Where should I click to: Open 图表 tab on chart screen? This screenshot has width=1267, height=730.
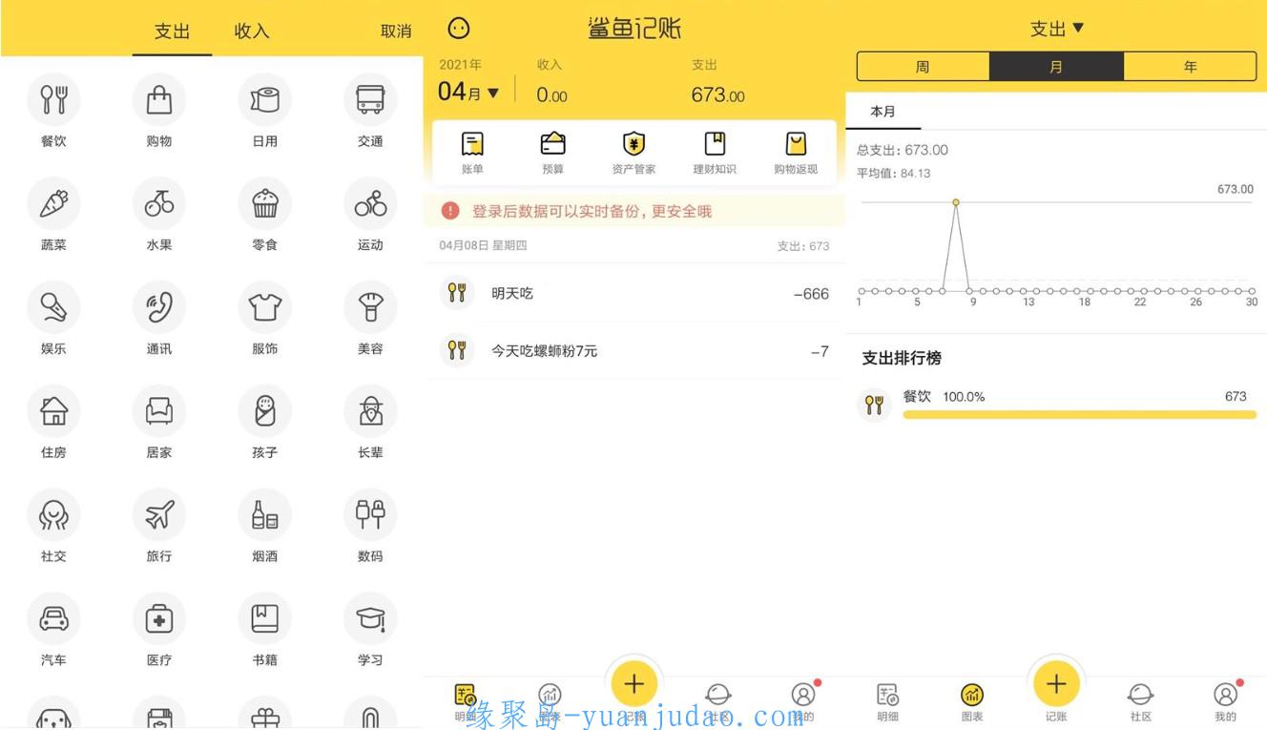pos(972,701)
